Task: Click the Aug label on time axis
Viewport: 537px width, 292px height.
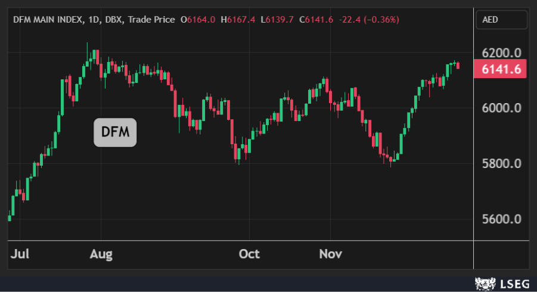Action: pos(101,254)
